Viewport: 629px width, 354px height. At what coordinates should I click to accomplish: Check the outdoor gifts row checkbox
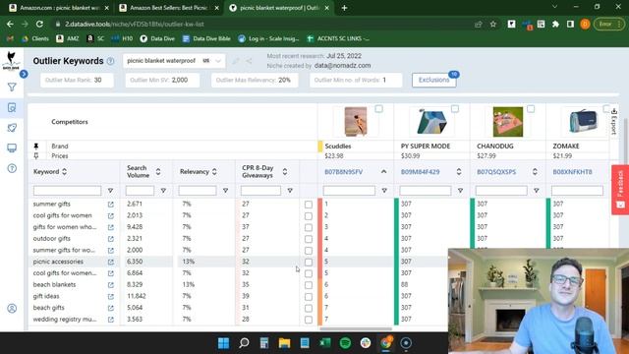tap(308, 239)
